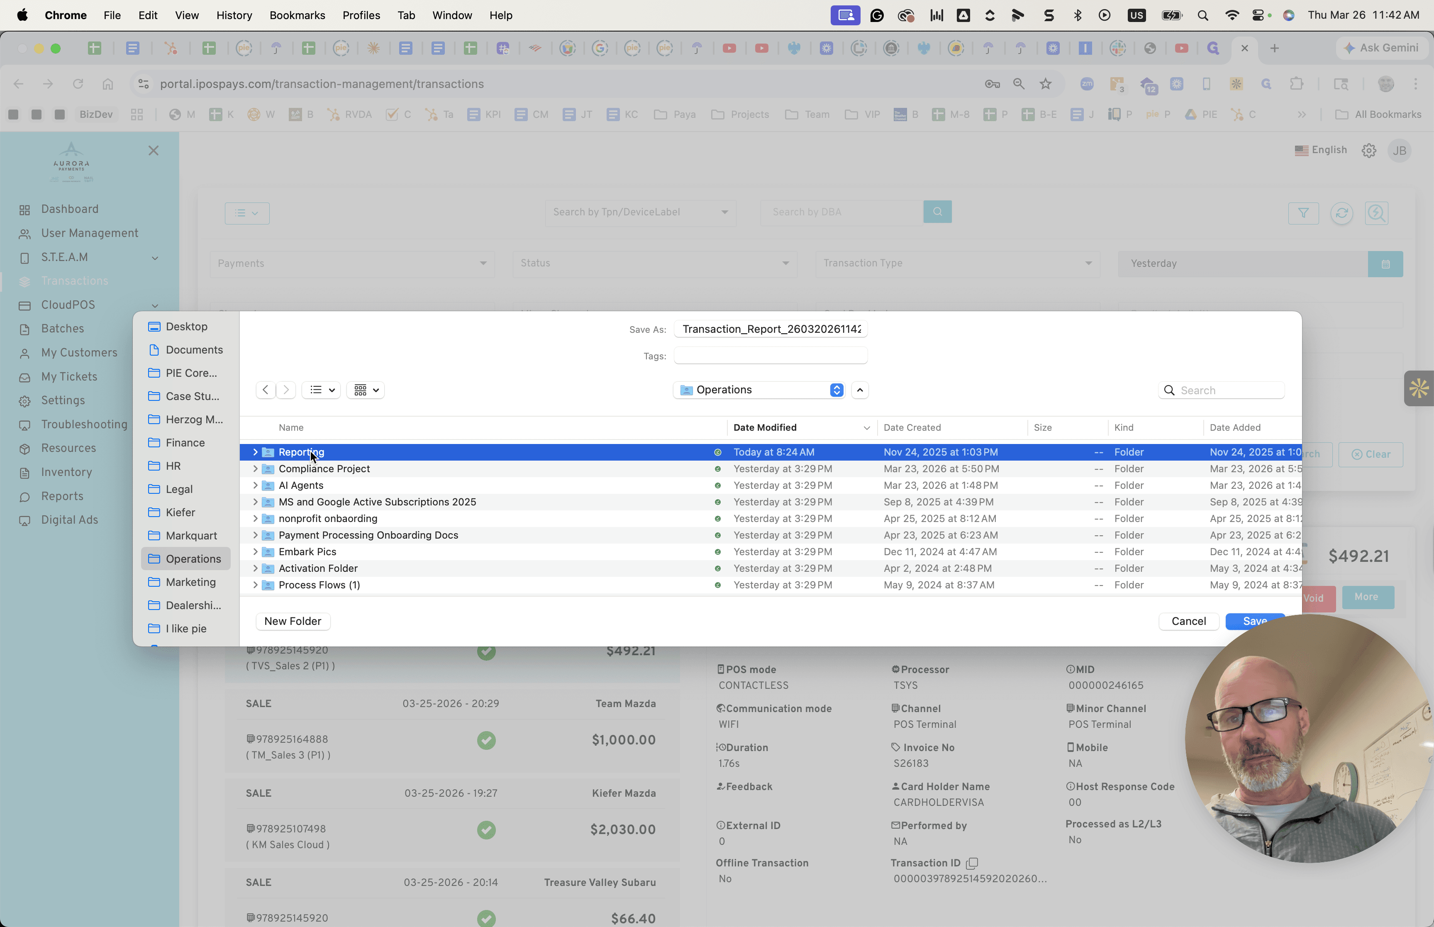Expand the Compliance Project folder
Screen dimensions: 1434x927
click(x=255, y=468)
